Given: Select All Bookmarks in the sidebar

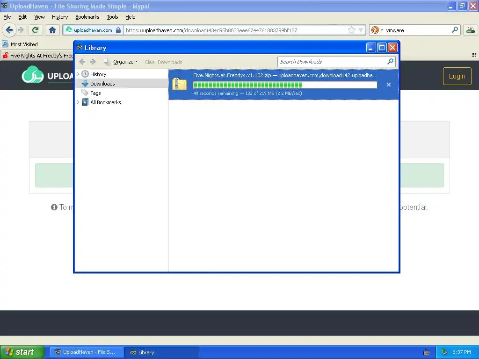Looking at the screenshot, I should (105, 102).
